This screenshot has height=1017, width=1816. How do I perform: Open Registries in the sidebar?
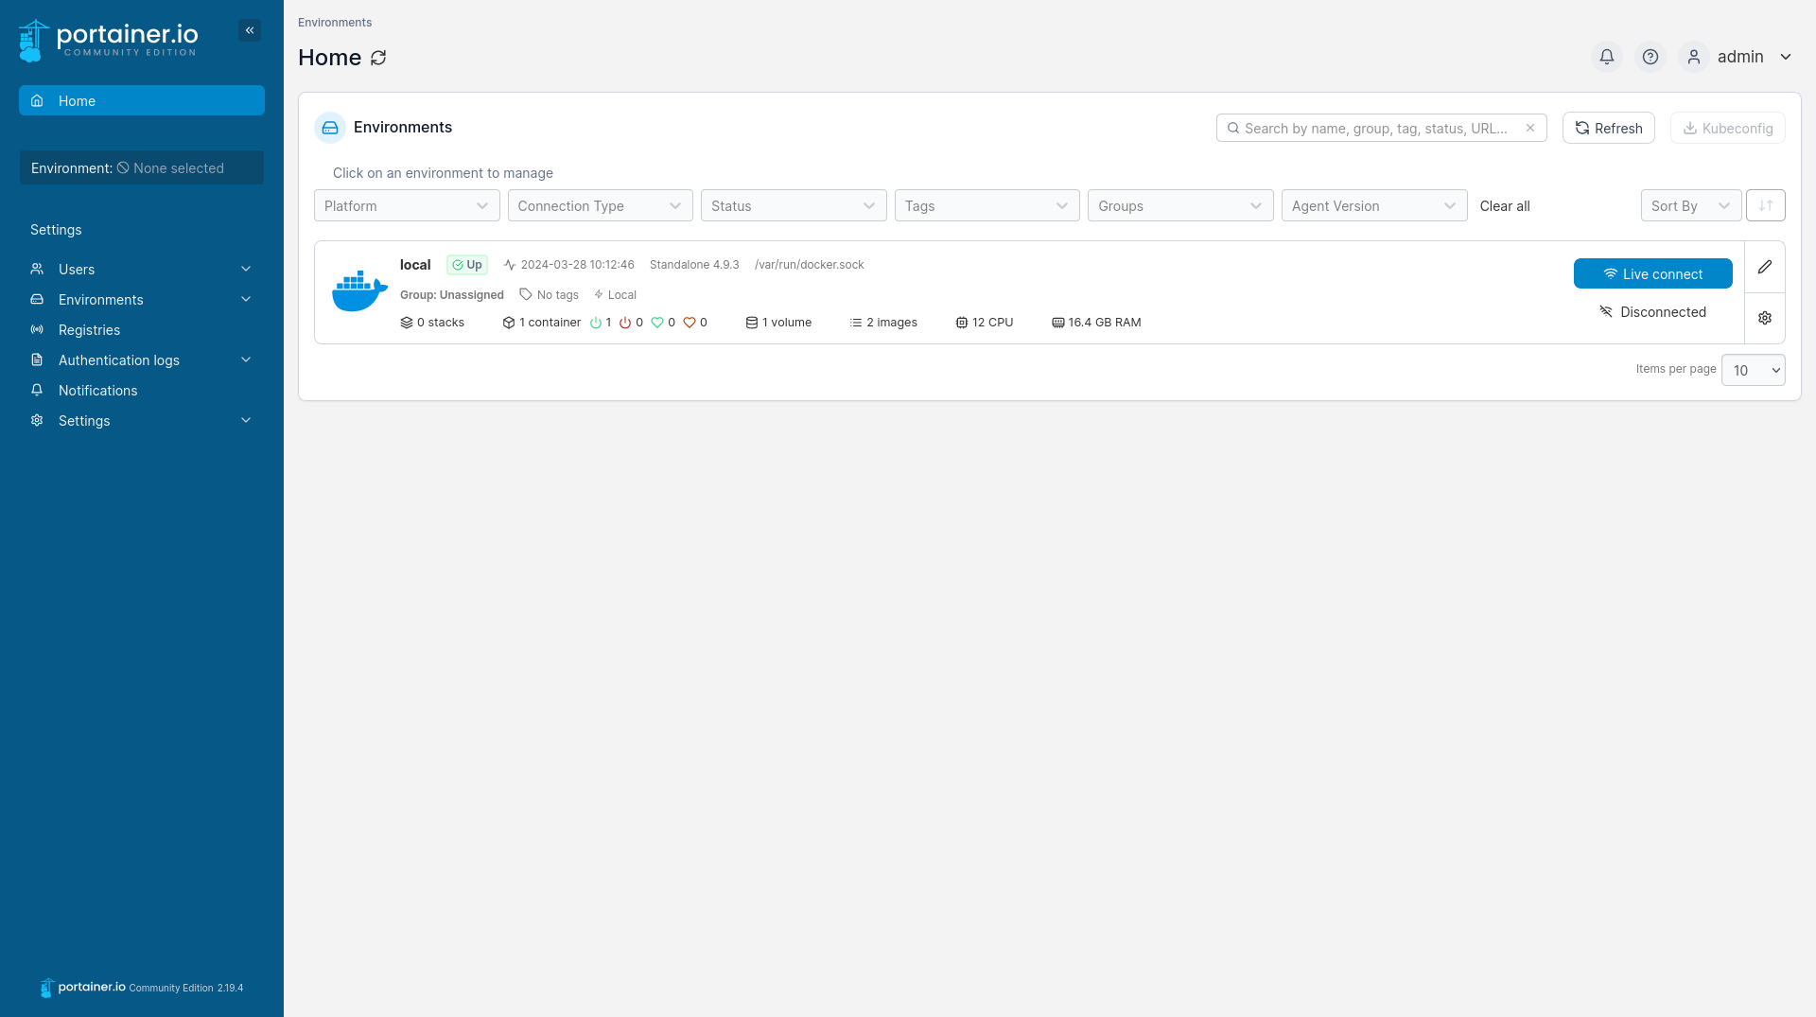(89, 330)
